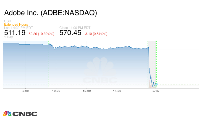Click the last price 511.19
The image size is (199, 124).
[15, 33]
